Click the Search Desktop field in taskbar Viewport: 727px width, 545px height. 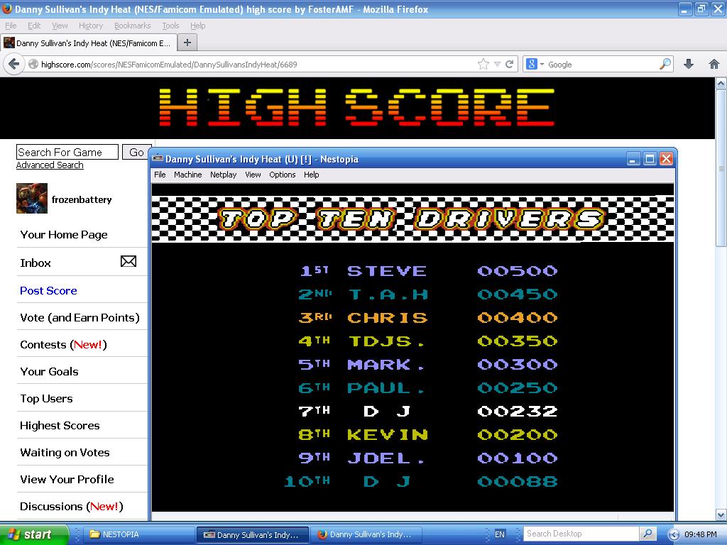[581, 534]
